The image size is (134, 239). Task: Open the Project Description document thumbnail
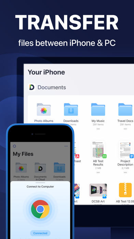(125, 150)
